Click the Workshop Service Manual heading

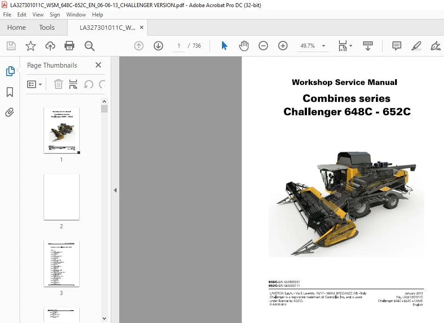(x=344, y=82)
